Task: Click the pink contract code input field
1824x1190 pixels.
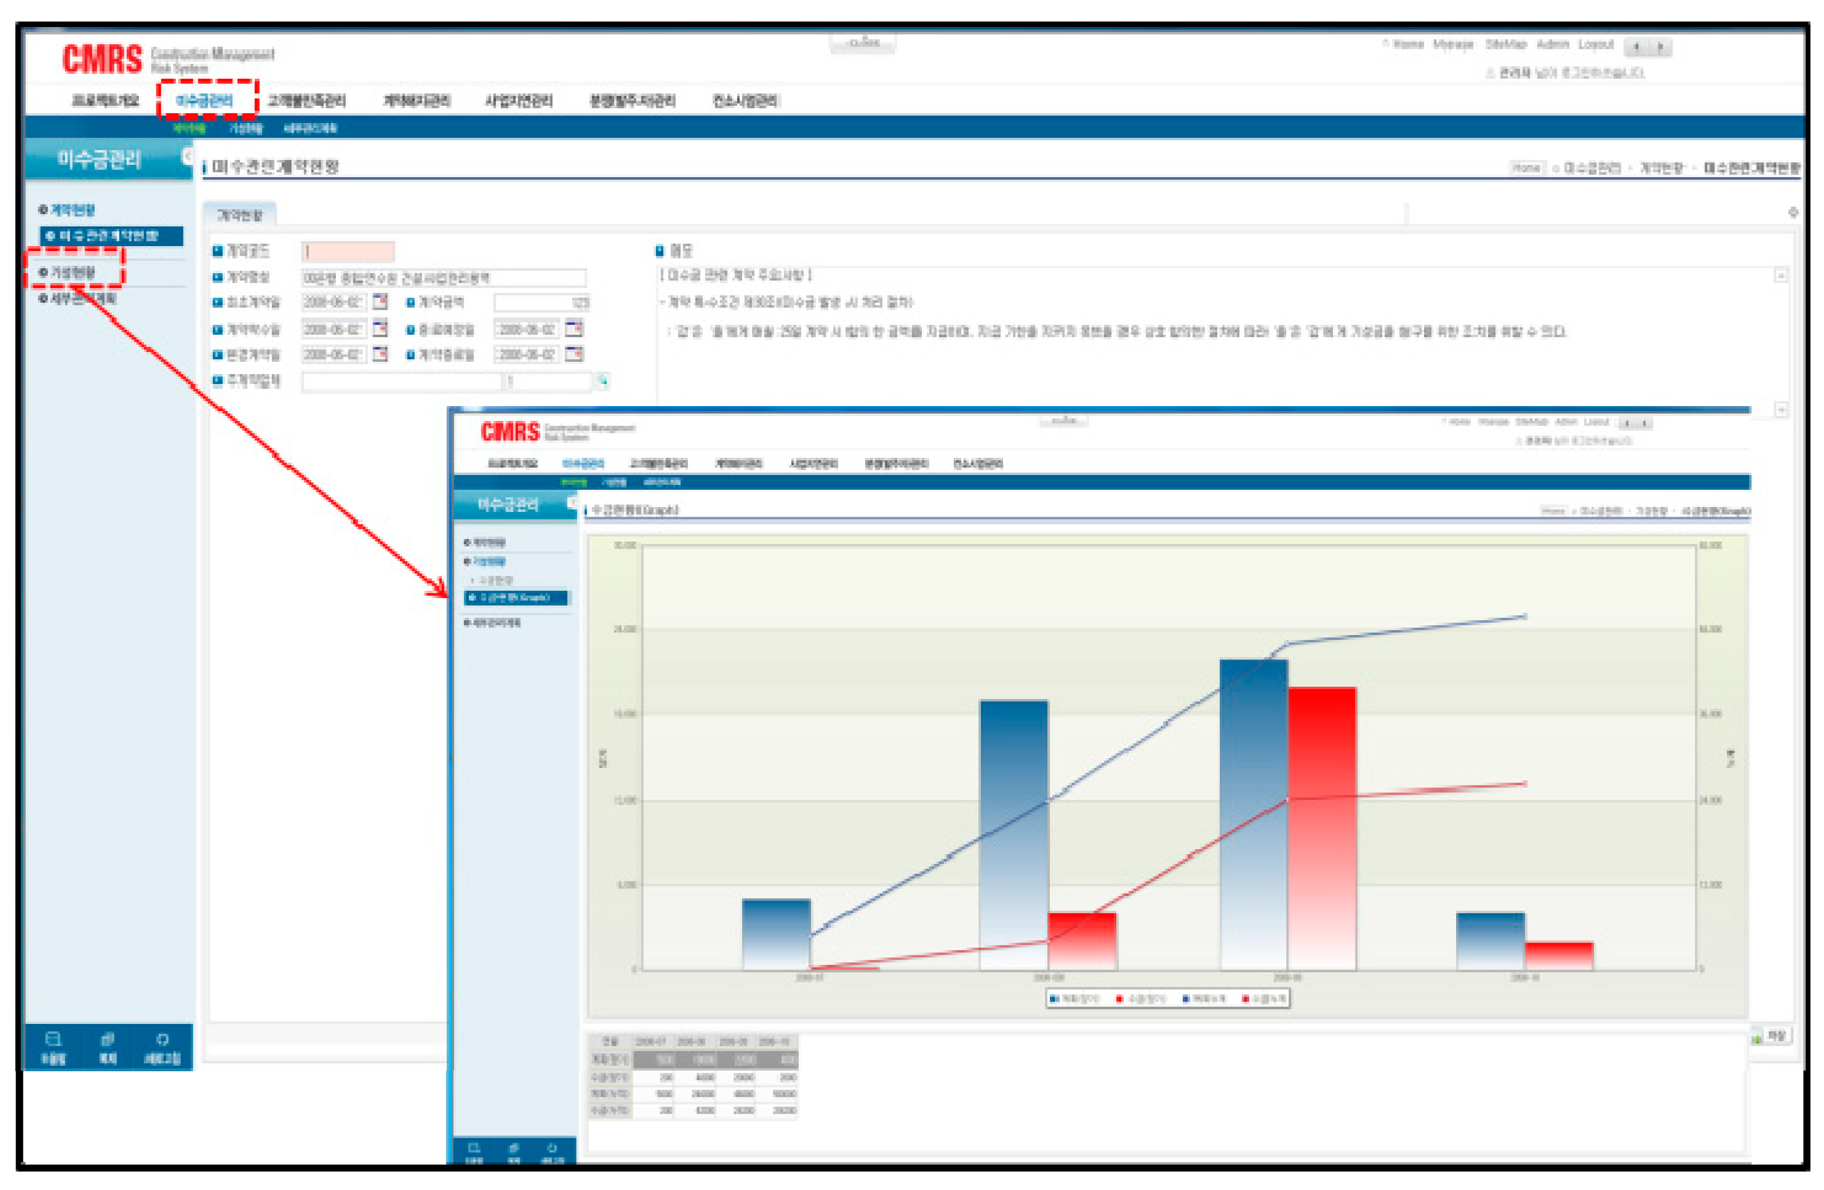Action: click(348, 251)
